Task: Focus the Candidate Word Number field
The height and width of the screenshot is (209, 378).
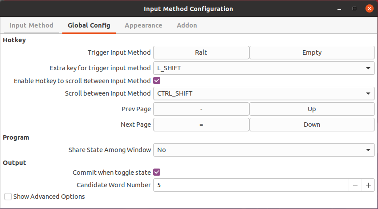Action: pos(251,185)
